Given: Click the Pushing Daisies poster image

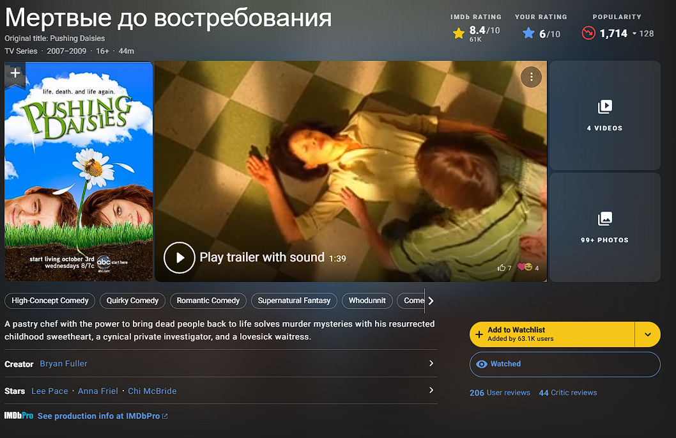Looking at the screenshot, I should pos(79,172).
